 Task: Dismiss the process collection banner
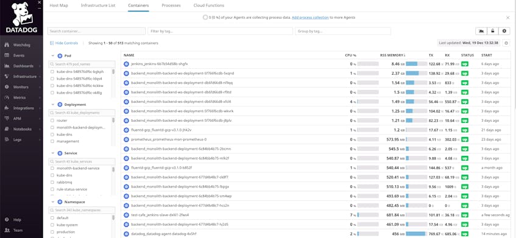(507, 18)
